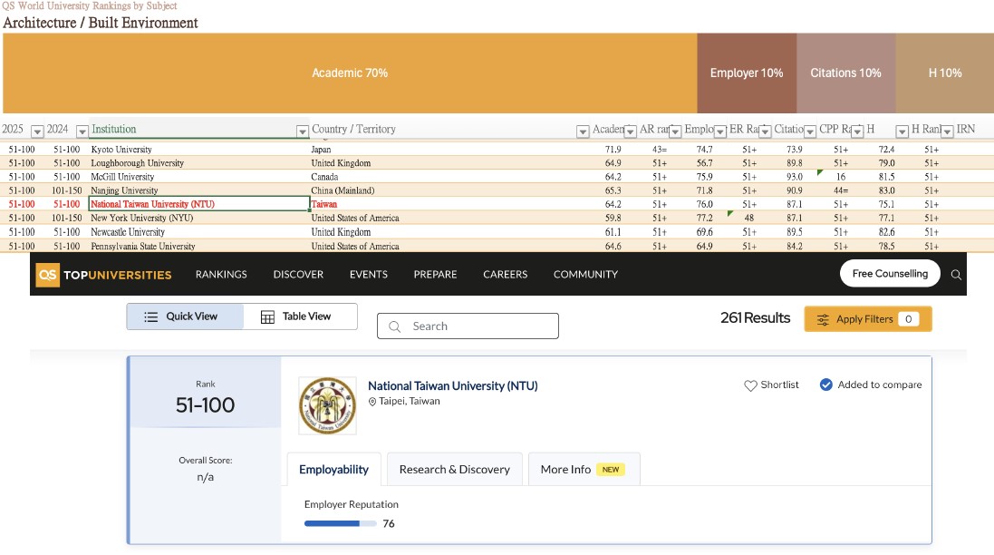Select the McGill University cell
The height and width of the screenshot is (555, 994).
[198, 177]
